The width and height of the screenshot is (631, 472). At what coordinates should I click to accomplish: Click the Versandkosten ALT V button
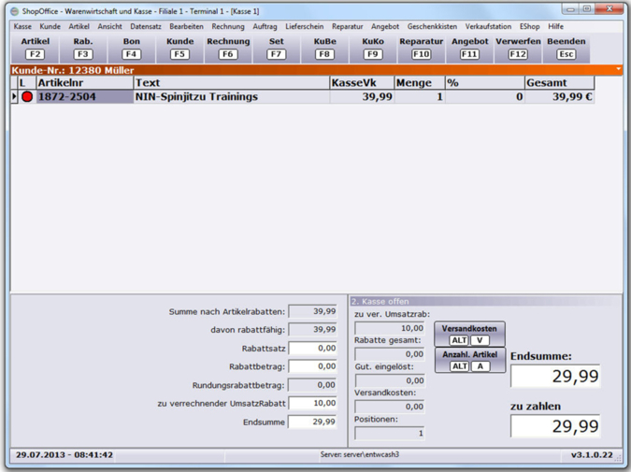469,335
